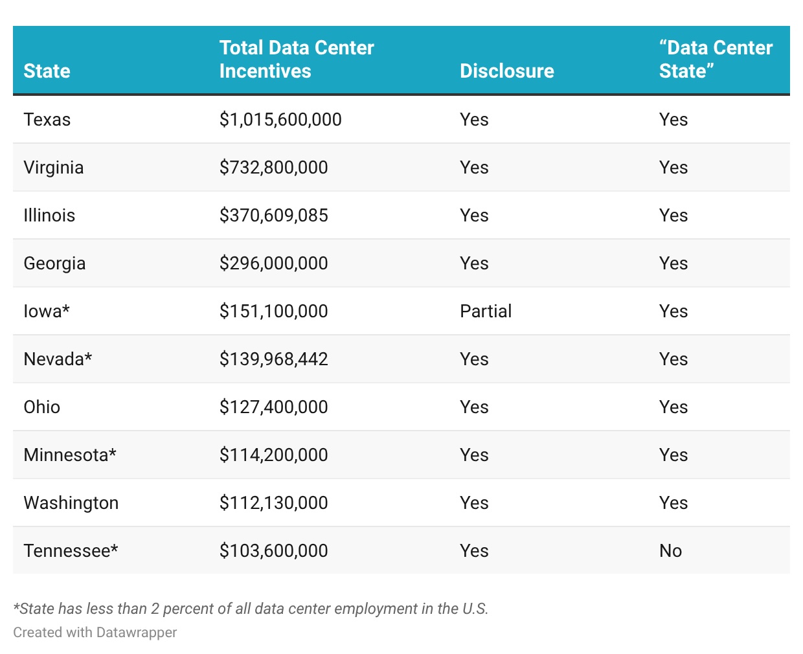Click Washington's $112,130,000 amount
Screen dimensions: 803x654
[x=273, y=502]
